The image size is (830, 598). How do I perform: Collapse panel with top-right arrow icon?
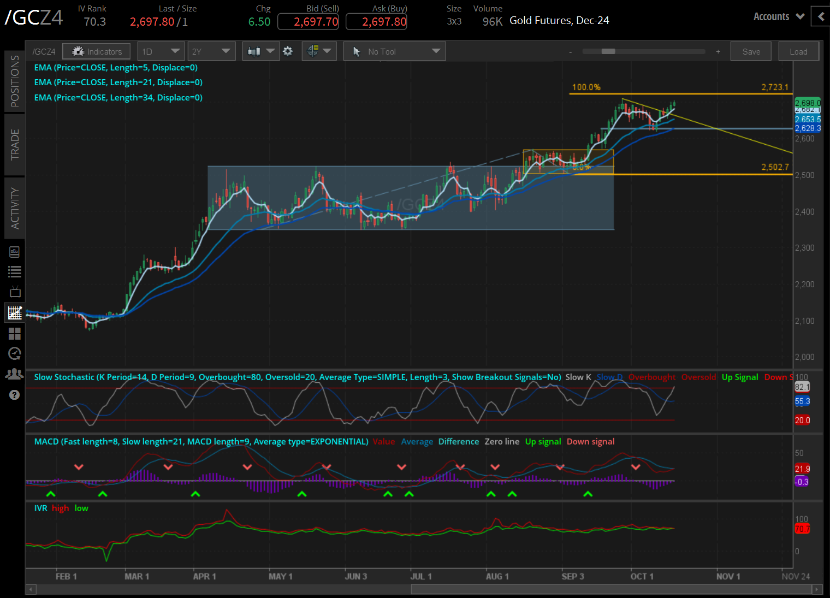tap(821, 16)
